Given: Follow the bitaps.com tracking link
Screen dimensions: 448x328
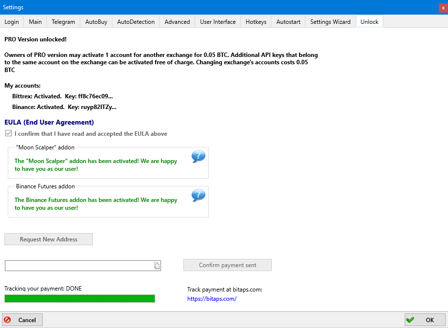Looking at the screenshot, I should (x=212, y=299).
